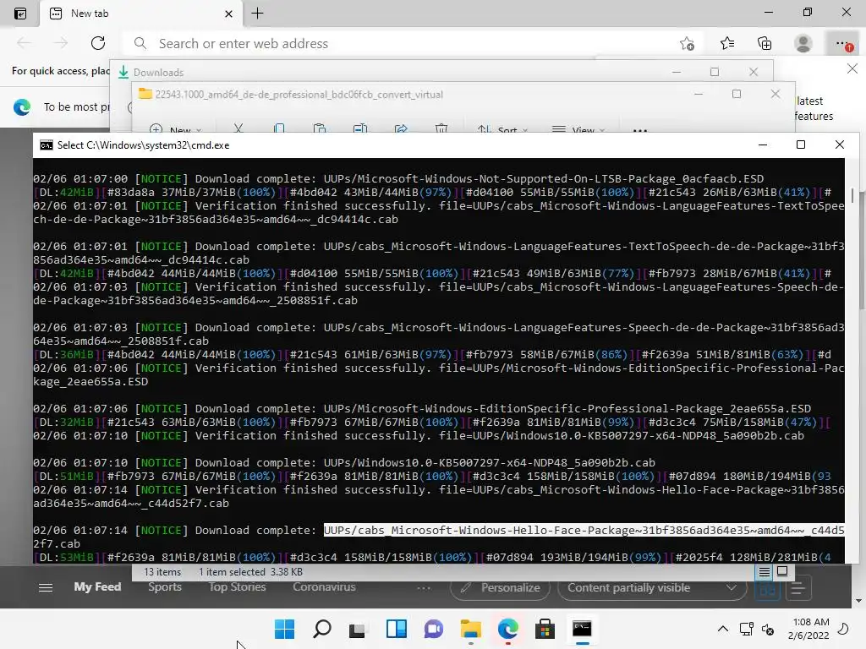Open File Explorer from the taskbar
The width and height of the screenshot is (866, 649).
pyautogui.click(x=470, y=629)
